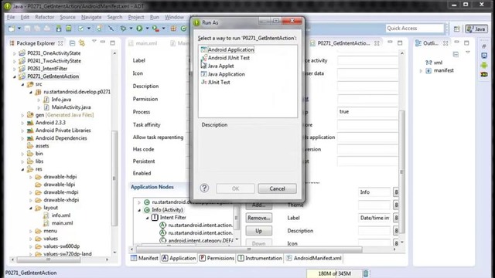Select Android 2.3.3 library node
The image size is (495, 278).
click(x=50, y=123)
